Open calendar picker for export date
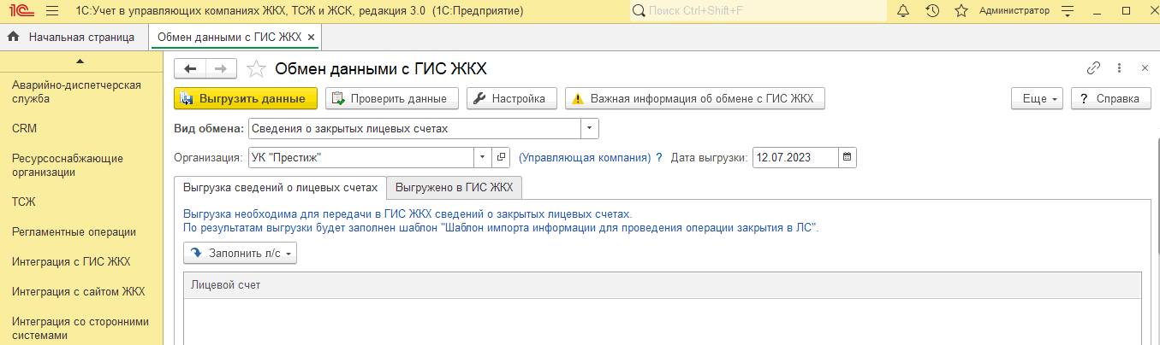This screenshot has width=1160, height=345. (x=847, y=157)
